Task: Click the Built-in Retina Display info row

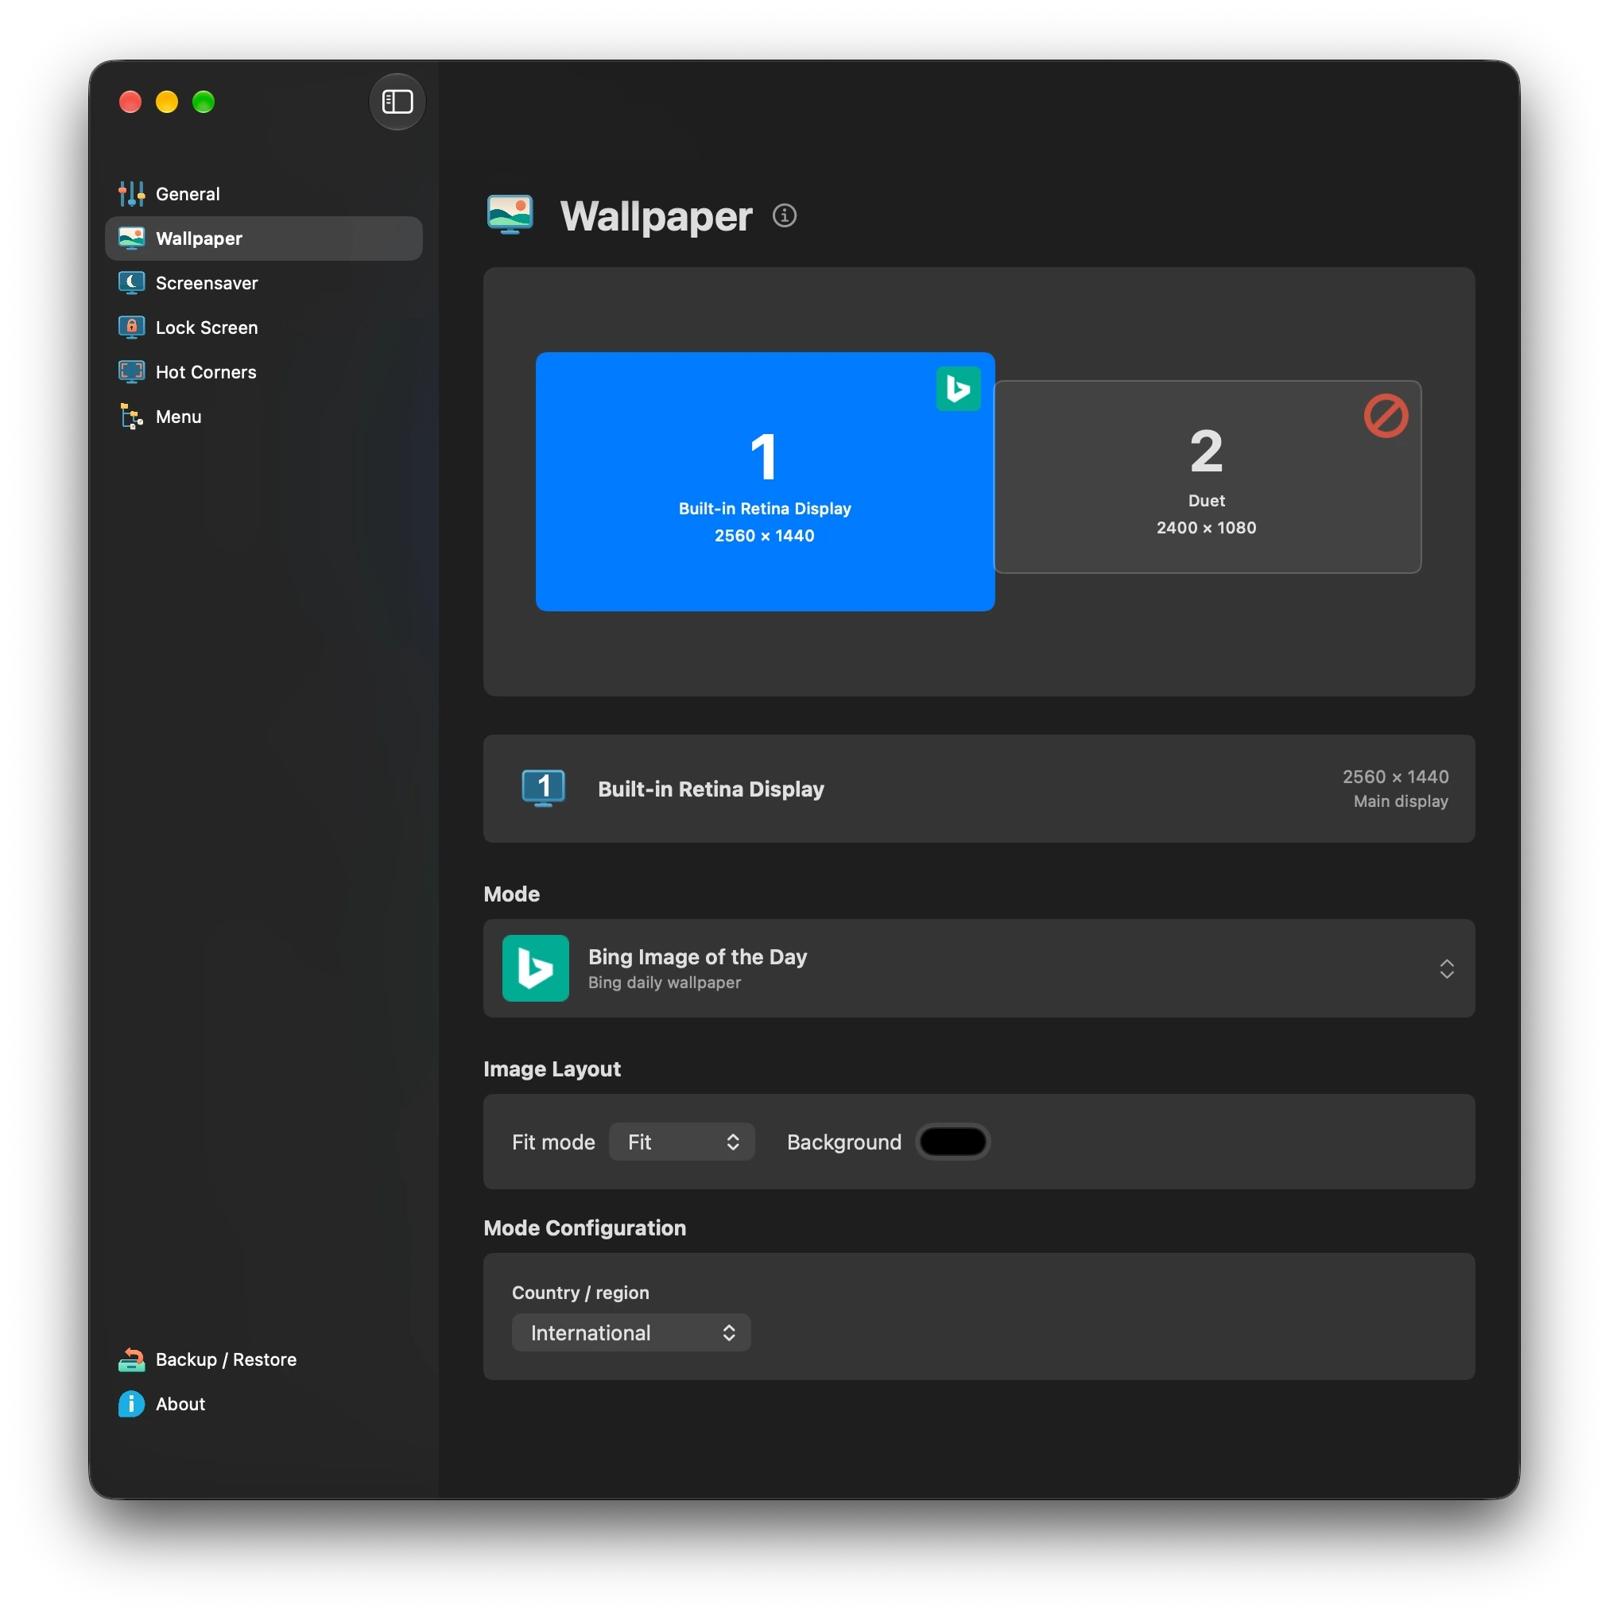Action: point(978,789)
